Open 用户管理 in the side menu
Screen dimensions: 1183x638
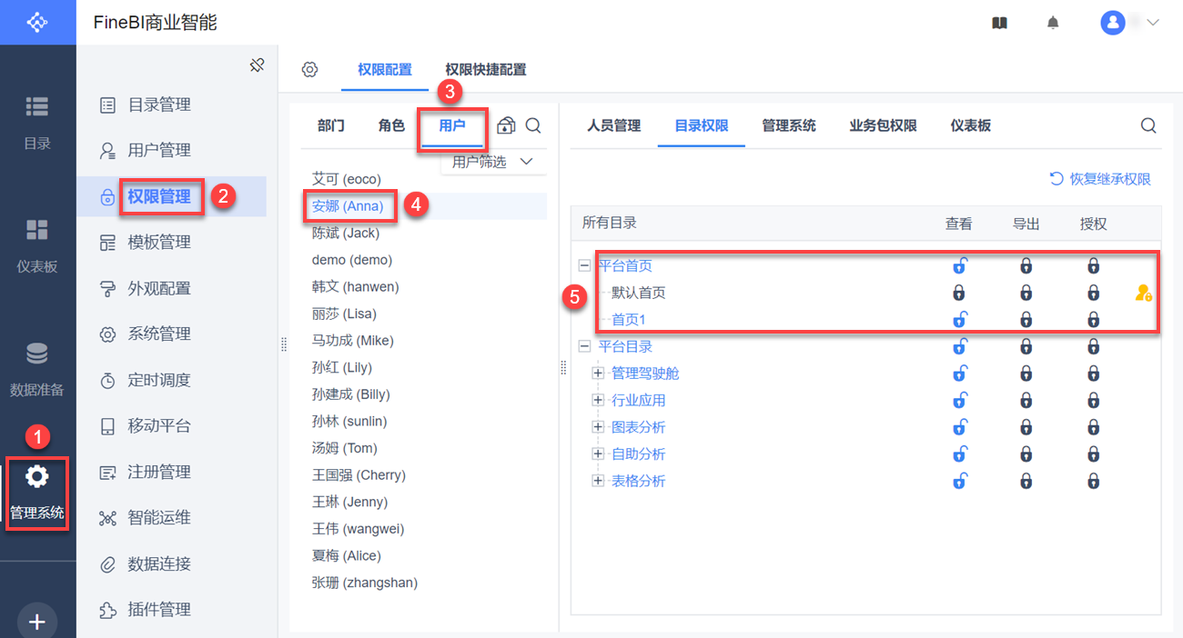tap(159, 150)
